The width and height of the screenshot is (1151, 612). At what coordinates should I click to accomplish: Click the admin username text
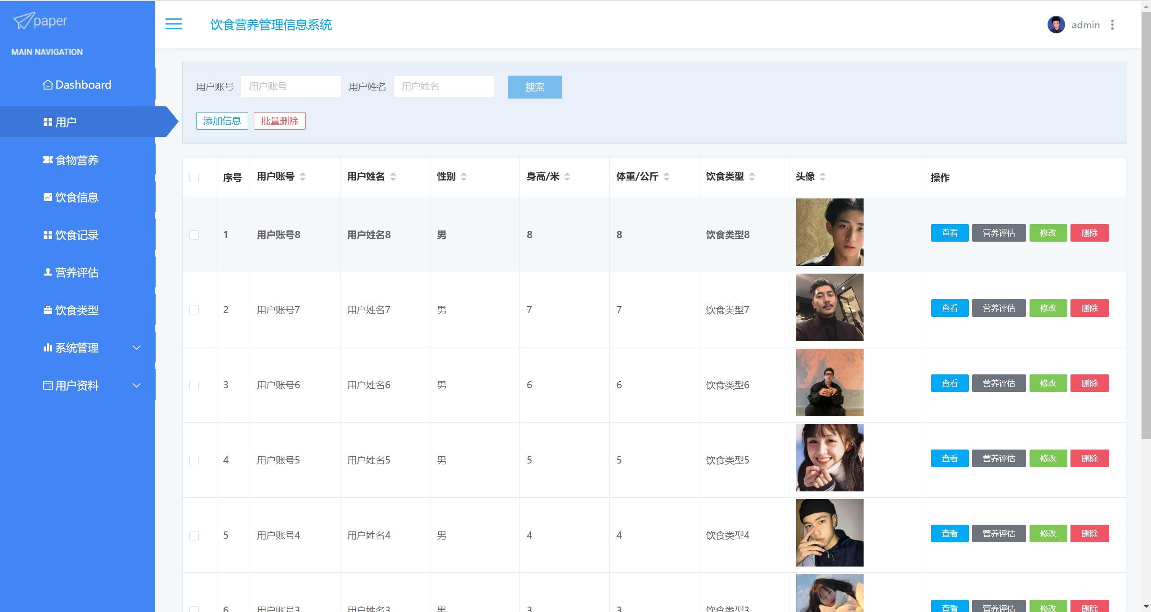[1085, 25]
